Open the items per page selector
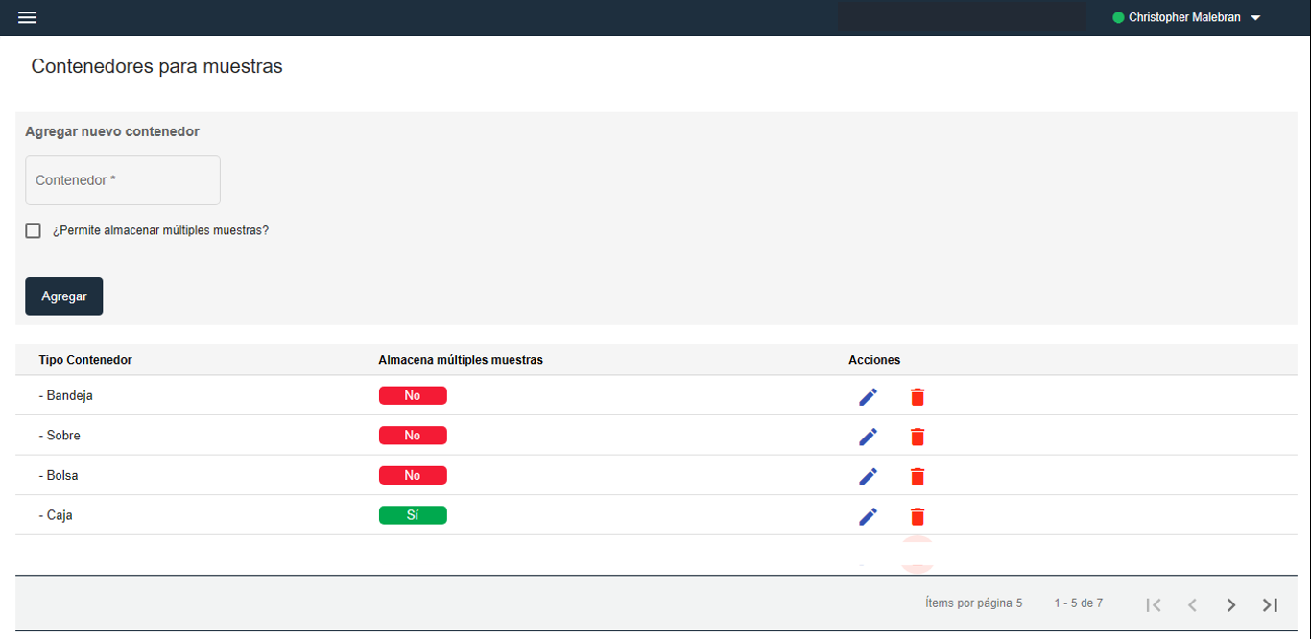Viewport: 1311px width, 639px height. point(1018,603)
